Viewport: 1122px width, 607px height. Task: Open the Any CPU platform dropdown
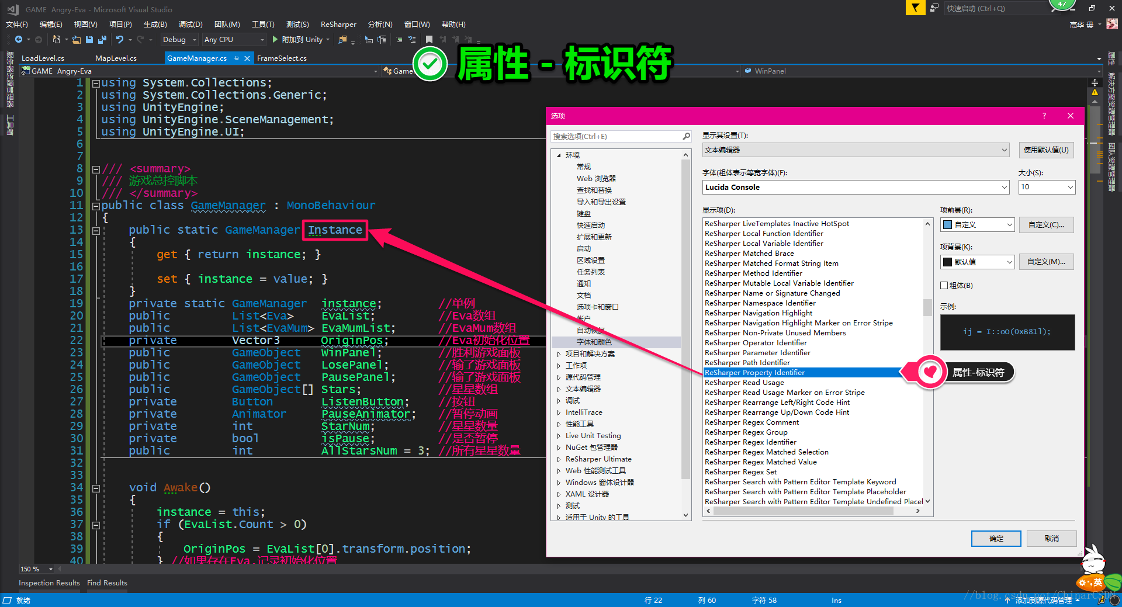pos(234,39)
